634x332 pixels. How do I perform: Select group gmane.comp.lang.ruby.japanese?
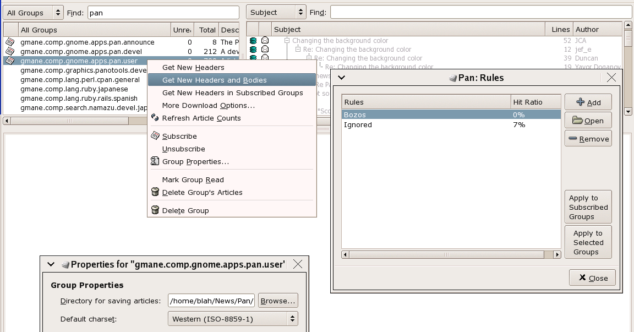coord(74,89)
